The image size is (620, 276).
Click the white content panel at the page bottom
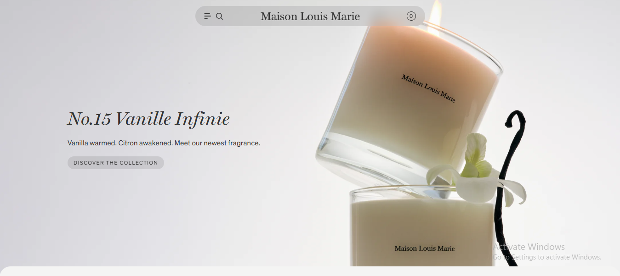point(310,271)
